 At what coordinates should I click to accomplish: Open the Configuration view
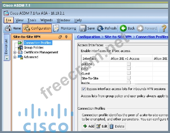pyautogui.click(x=37, y=28)
